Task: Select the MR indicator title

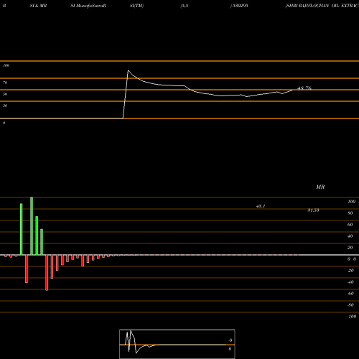Action: 320,187
